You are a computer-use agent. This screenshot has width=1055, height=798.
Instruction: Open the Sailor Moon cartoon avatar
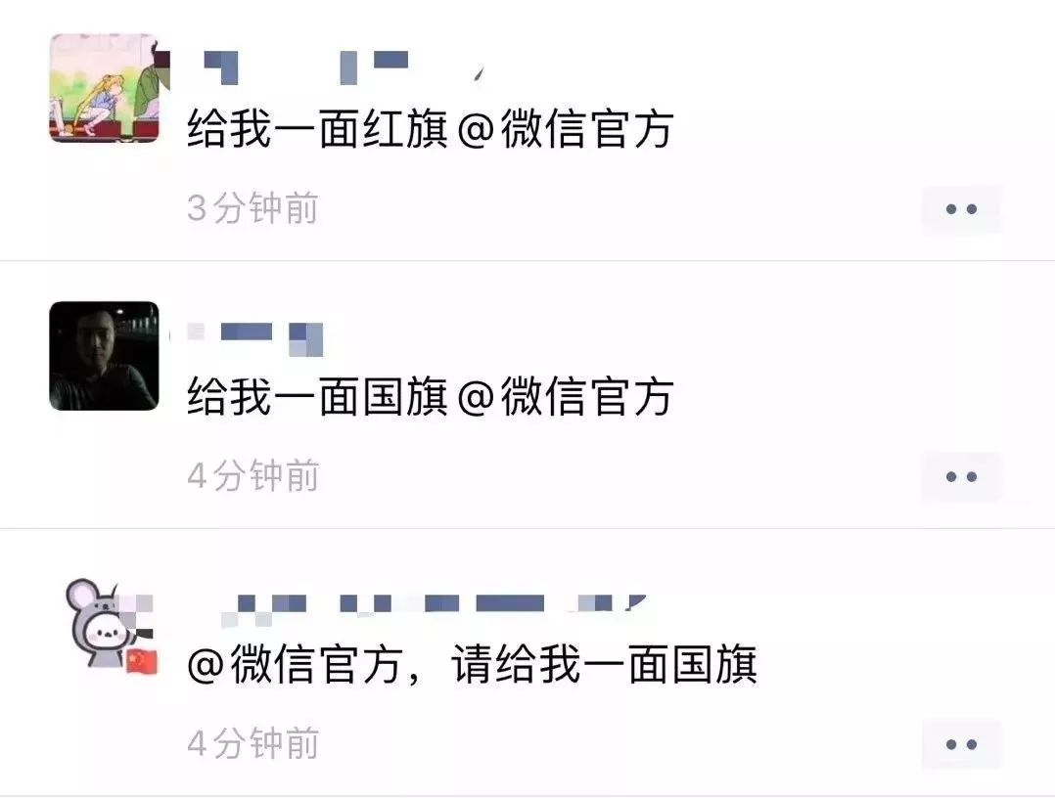coord(105,87)
